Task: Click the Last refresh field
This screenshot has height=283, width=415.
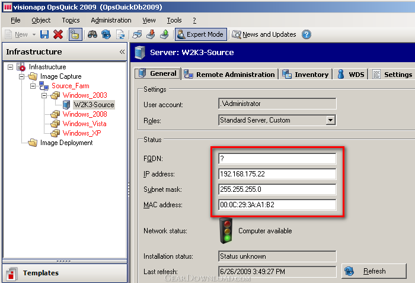Action: point(277,272)
